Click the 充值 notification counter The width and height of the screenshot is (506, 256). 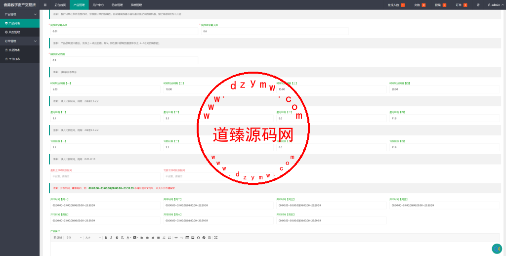(x=420, y=5)
